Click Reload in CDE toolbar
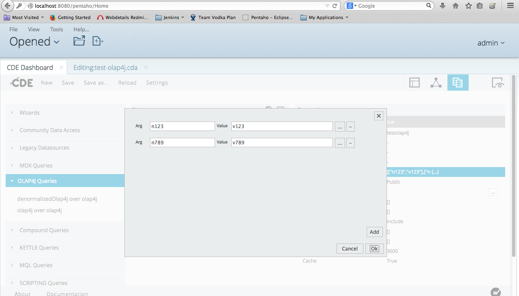 (x=127, y=83)
